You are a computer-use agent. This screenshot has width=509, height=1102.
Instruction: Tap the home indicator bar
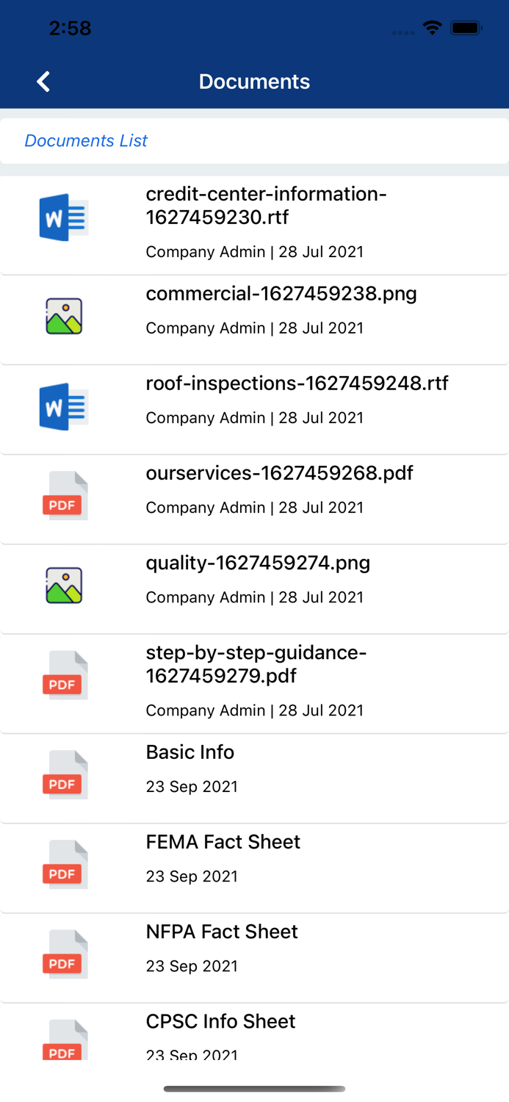point(254,1089)
